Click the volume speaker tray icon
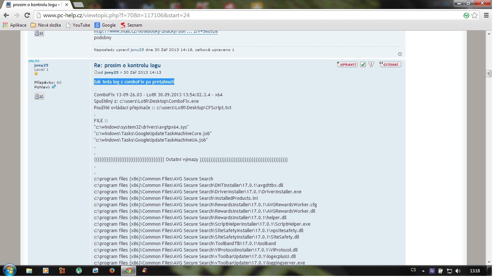 (458, 271)
